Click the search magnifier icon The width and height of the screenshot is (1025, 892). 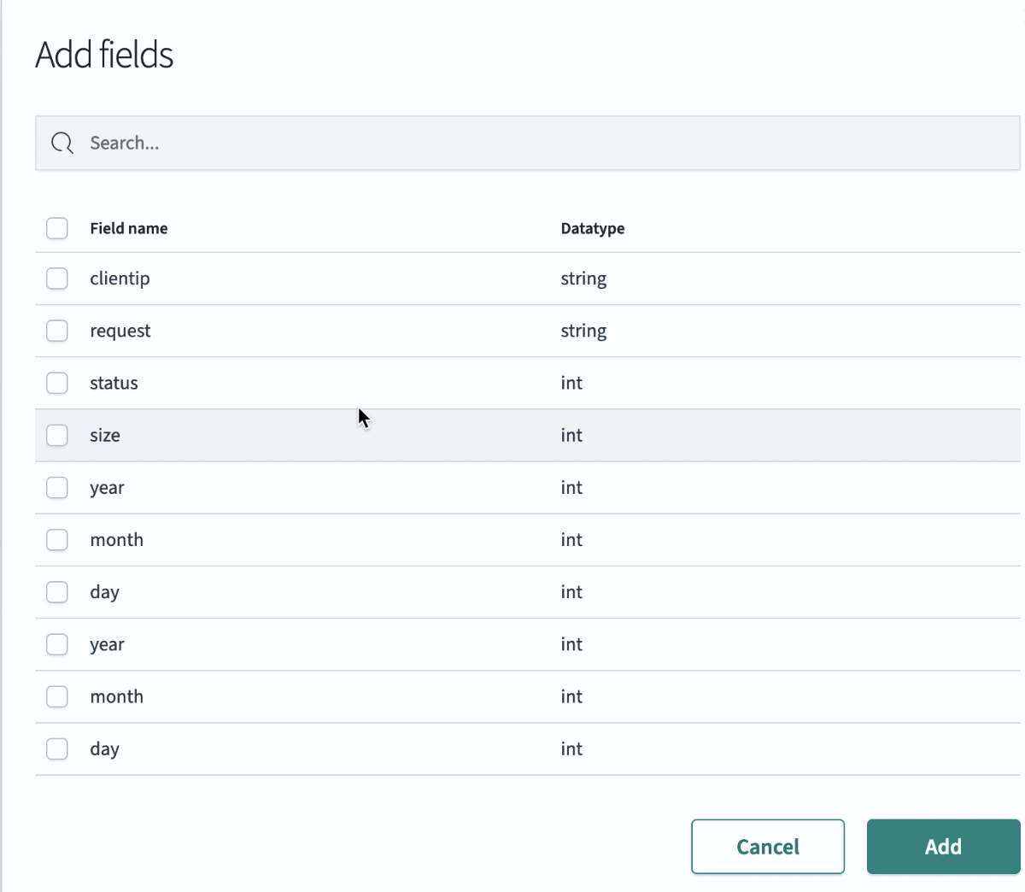[x=62, y=143]
